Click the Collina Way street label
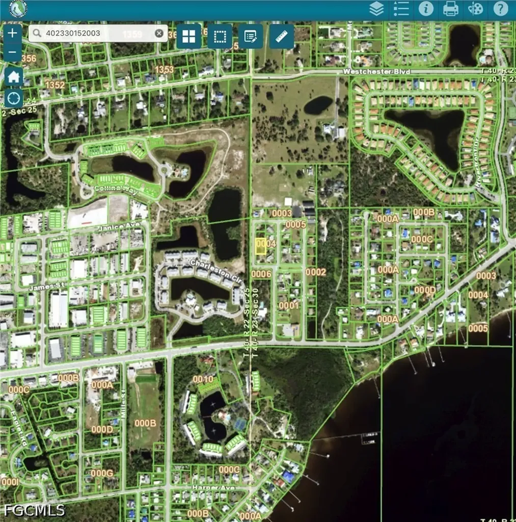Screen dimensions: 516x522 [116, 190]
